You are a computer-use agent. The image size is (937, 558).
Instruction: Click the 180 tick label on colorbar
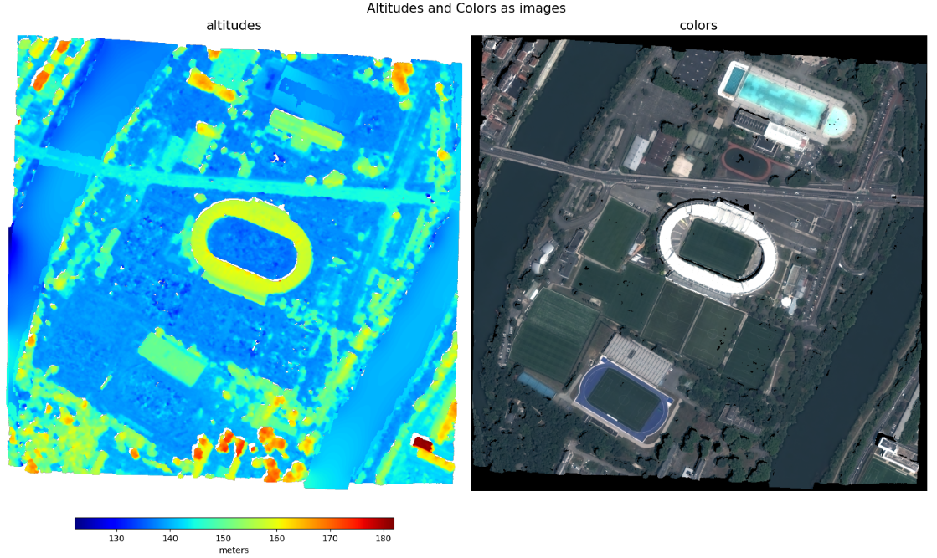tap(383, 538)
